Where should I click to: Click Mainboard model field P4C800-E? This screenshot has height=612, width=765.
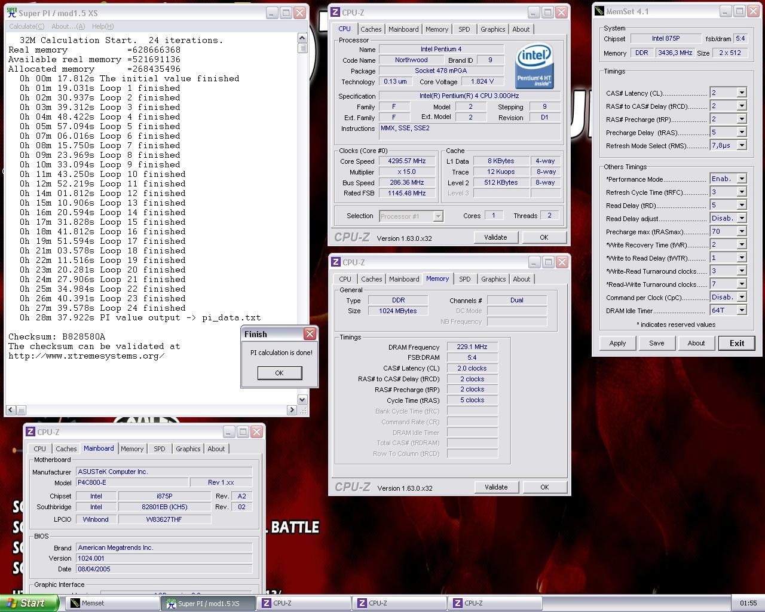131,482
